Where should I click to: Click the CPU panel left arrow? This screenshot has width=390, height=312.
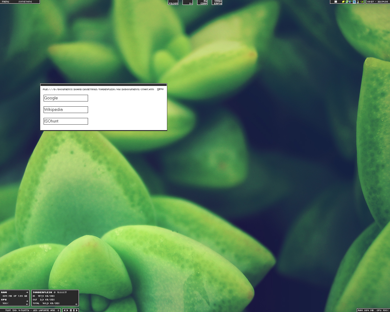[27, 304]
